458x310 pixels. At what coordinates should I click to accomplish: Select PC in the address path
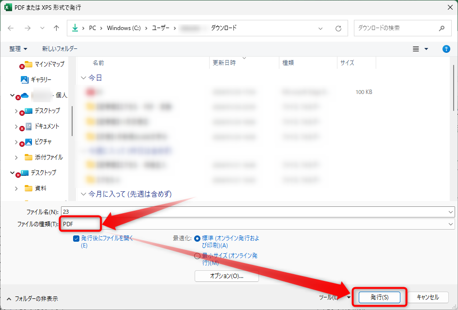(x=92, y=28)
